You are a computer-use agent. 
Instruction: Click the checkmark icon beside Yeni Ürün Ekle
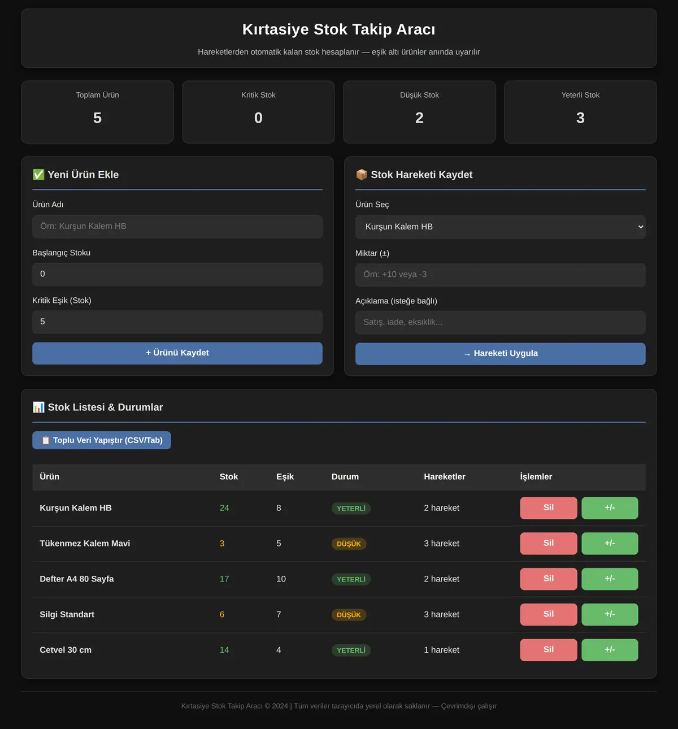pos(38,175)
